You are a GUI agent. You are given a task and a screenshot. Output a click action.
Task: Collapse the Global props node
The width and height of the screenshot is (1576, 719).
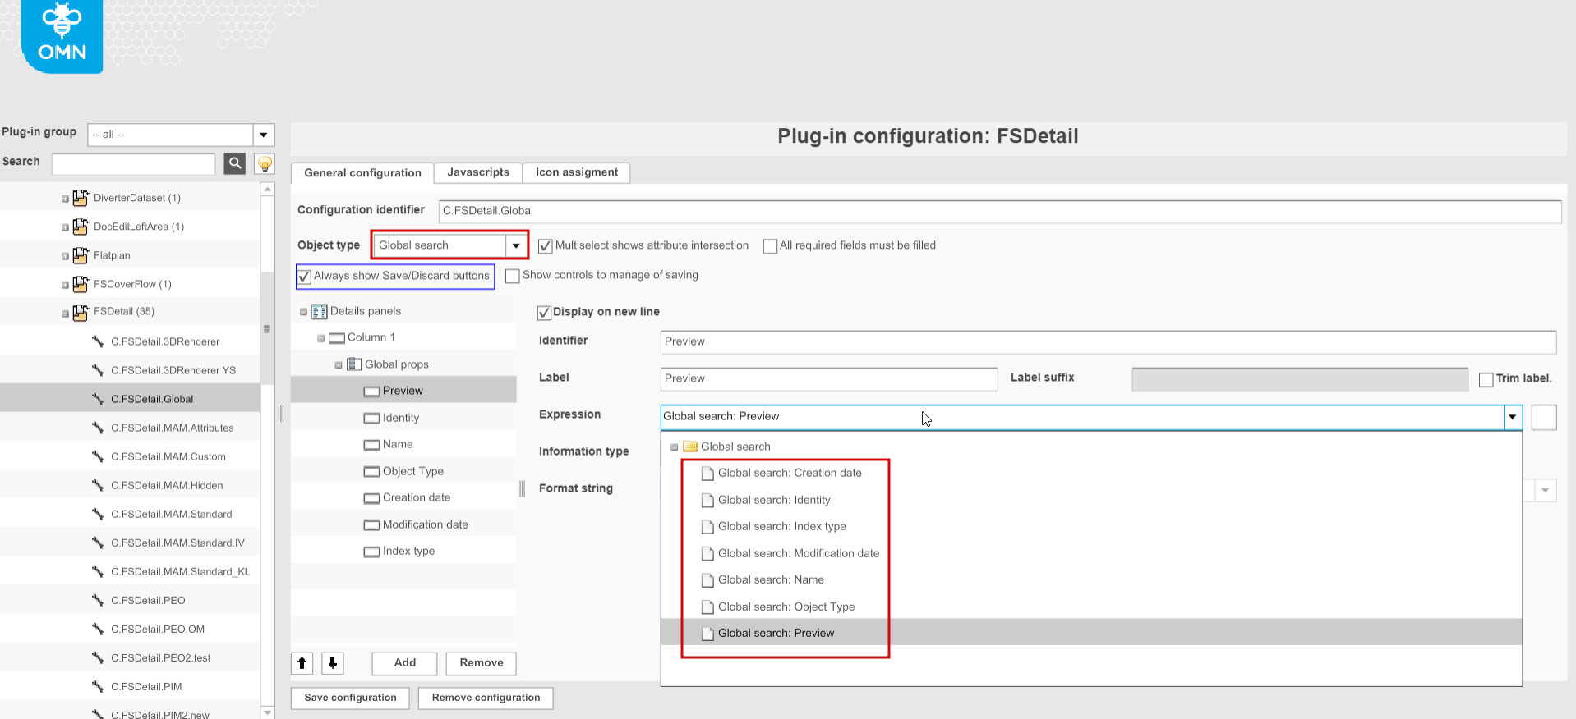coord(339,365)
